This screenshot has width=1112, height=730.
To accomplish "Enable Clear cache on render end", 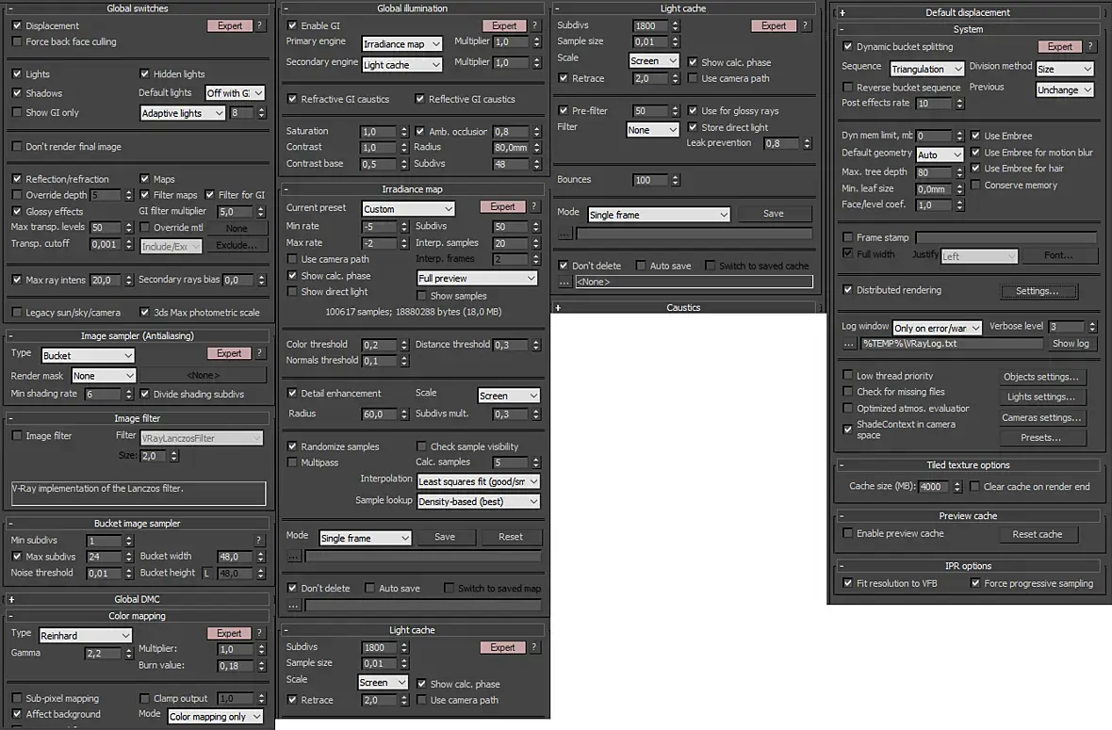I will tap(975, 486).
